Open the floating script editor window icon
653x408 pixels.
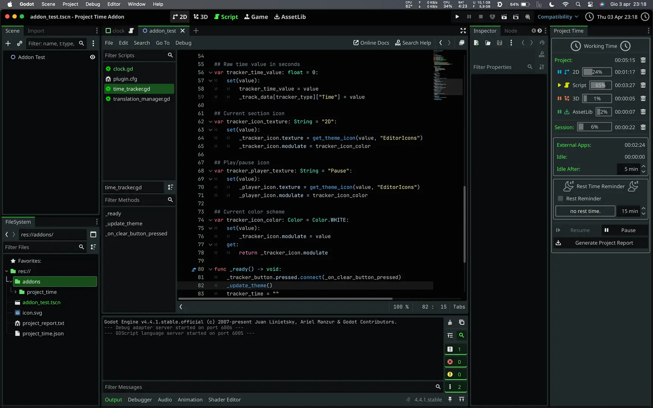tap(461, 43)
